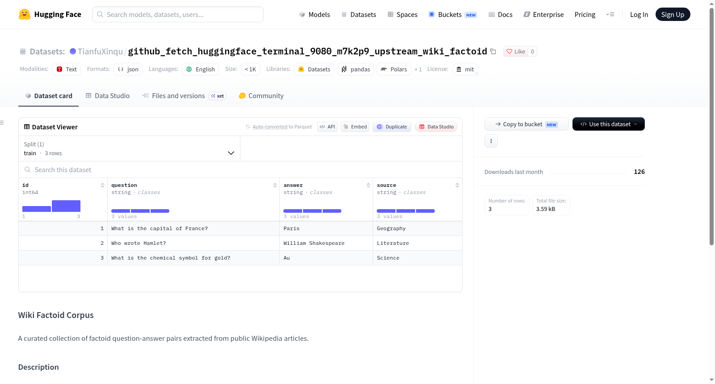Select the 'Science' source cell
This screenshot has width=715, height=384.
pyautogui.click(x=417, y=258)
